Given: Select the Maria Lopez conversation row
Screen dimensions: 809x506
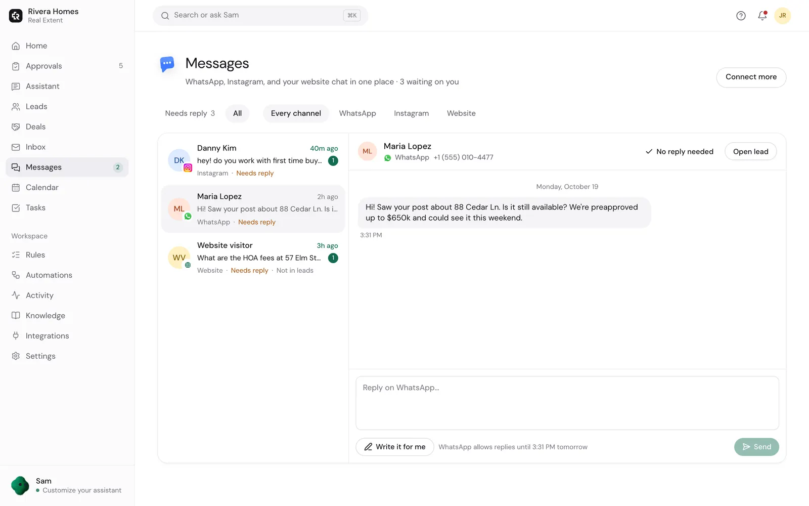Looking at the screenshot, I should [253, 209].
